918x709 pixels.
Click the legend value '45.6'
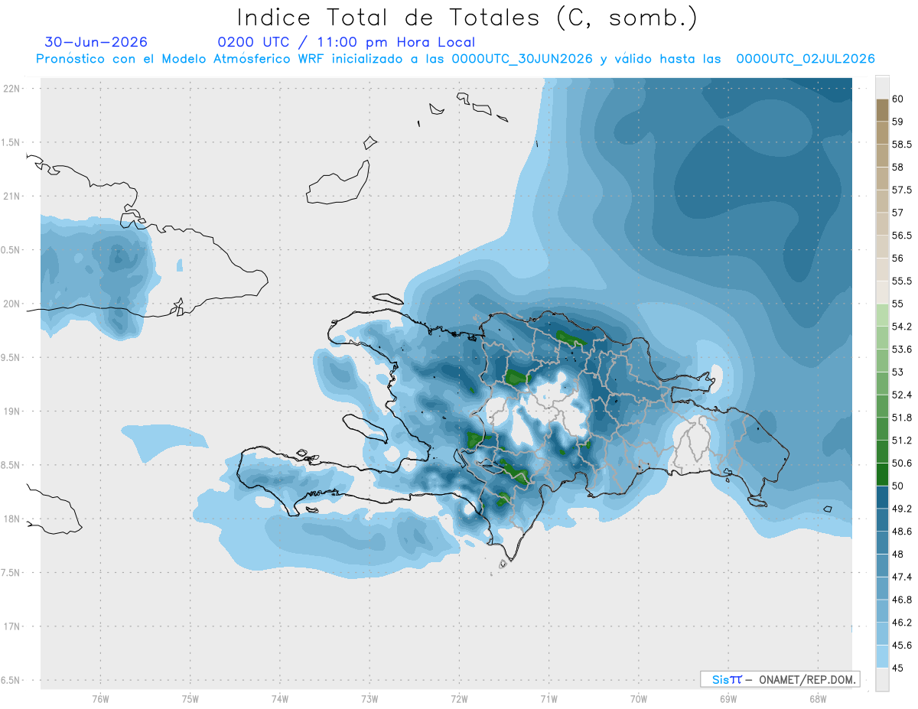902,646
